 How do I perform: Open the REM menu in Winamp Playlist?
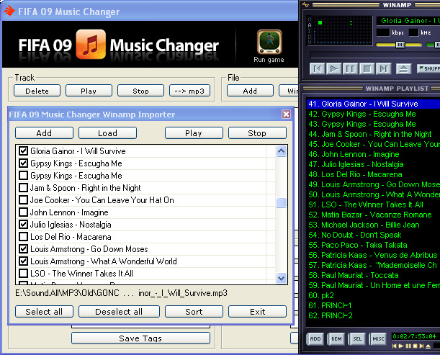pyautogui.click(x=336, y=338)
